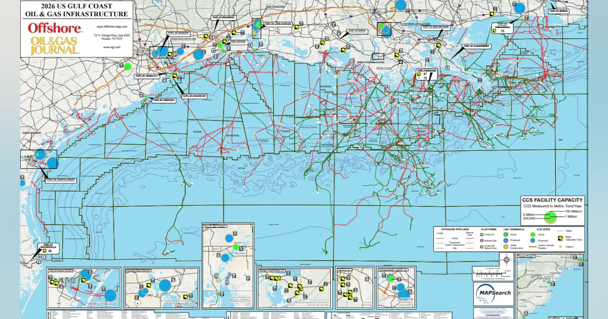Screen dimensions: 608x319
Task: Select the Port of Texas City label
Action: [146, 75]
